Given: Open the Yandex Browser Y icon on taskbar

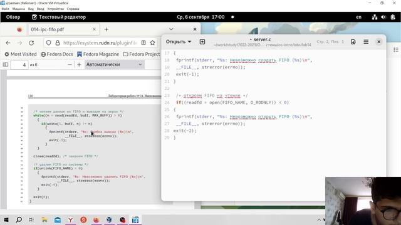Looking at the screenshot, I should coord(70,219).
